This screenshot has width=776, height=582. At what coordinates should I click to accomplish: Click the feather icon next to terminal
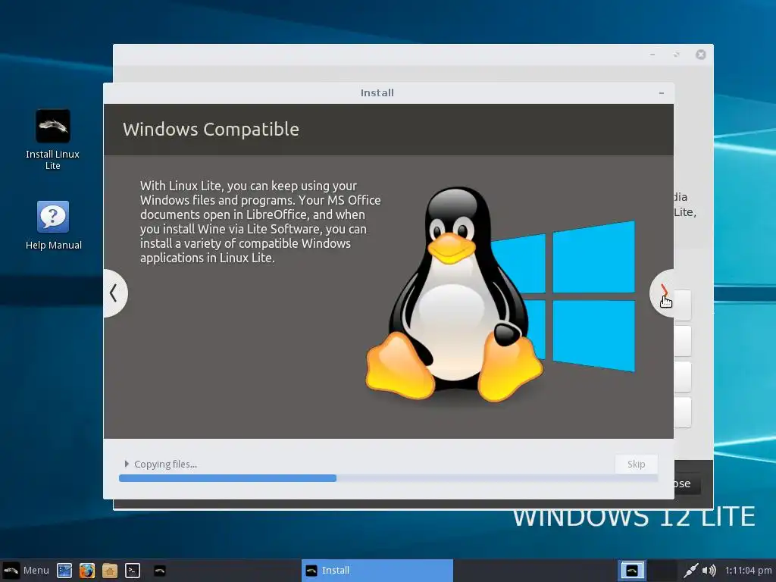[160, 571]
